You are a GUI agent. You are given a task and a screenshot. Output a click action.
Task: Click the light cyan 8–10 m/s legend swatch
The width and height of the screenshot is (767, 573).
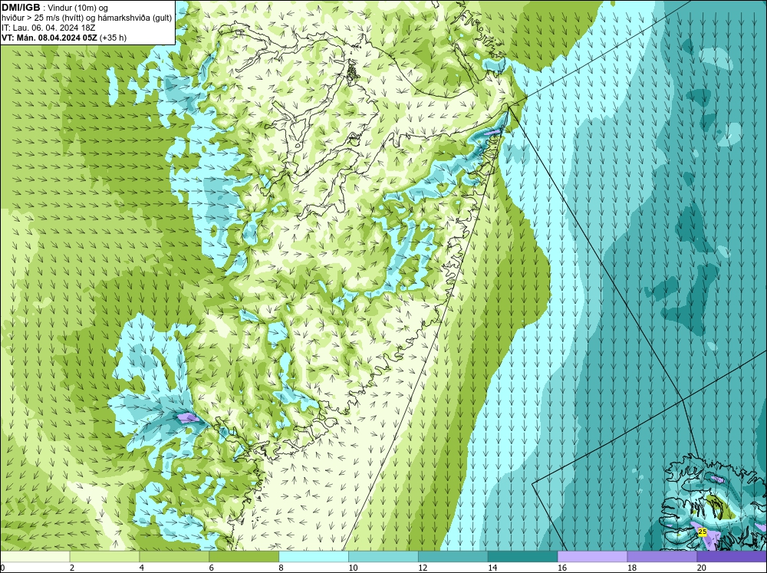[x=314, y=556]
